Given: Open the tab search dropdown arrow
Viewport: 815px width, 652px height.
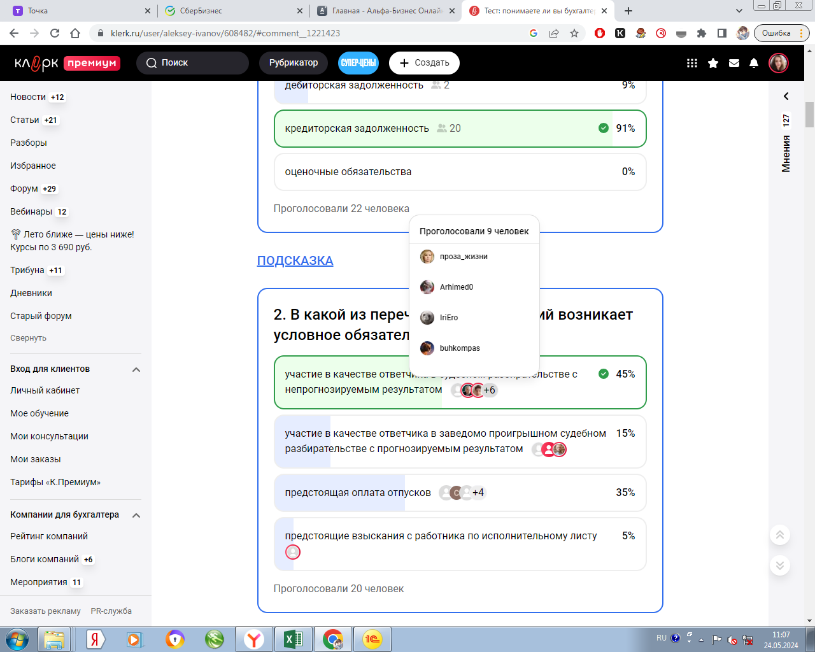Looking at the screenshot, I should coord(739,11).
